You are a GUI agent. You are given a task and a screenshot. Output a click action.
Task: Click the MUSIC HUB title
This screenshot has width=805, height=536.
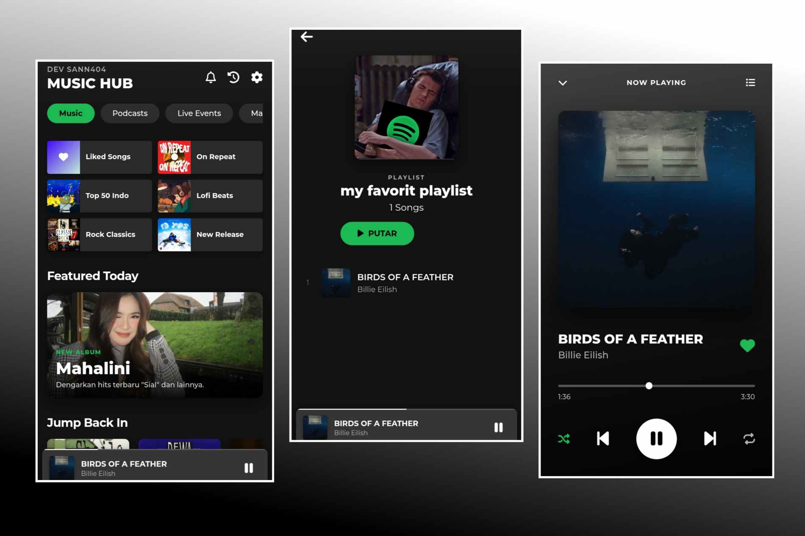(90, 84)
